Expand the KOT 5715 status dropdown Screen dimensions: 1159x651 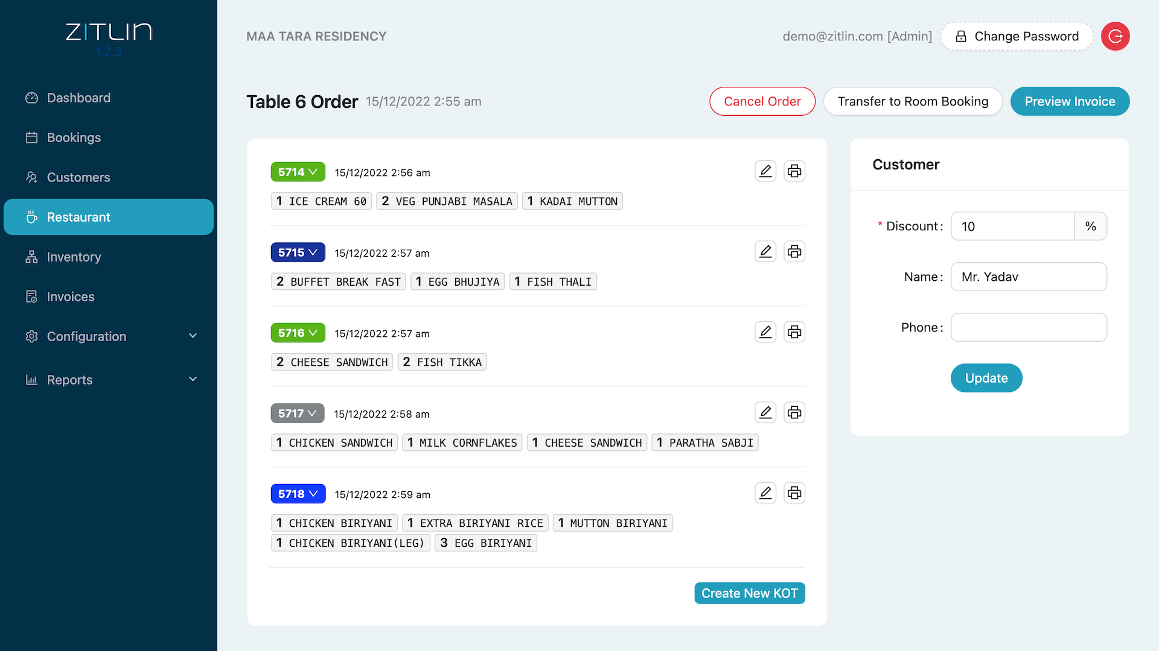(x=298, y=252)
